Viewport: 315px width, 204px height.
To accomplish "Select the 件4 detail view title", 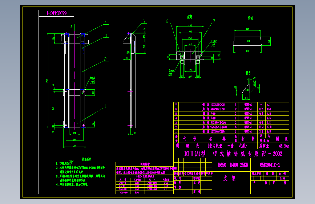I will 250,18.
